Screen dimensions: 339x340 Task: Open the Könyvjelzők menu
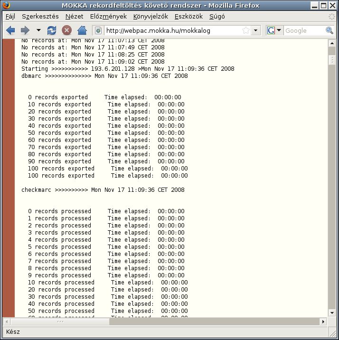point(153,16)
